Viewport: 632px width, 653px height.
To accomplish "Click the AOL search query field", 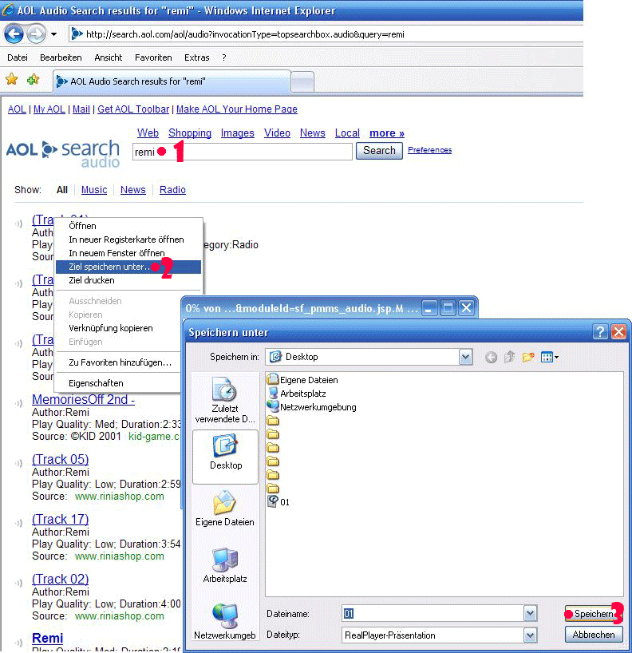I will [x=243, y=152].
